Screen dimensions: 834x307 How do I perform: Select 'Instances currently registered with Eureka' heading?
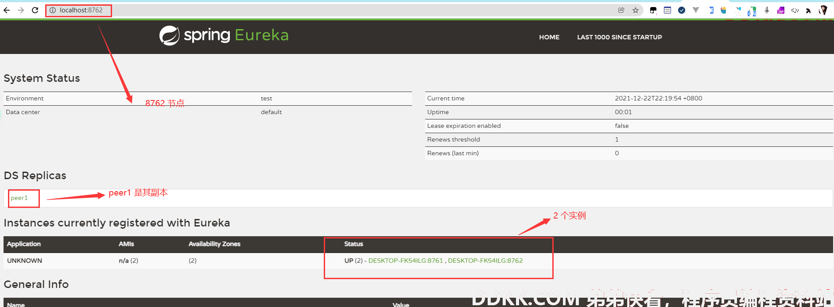(117, 223)
